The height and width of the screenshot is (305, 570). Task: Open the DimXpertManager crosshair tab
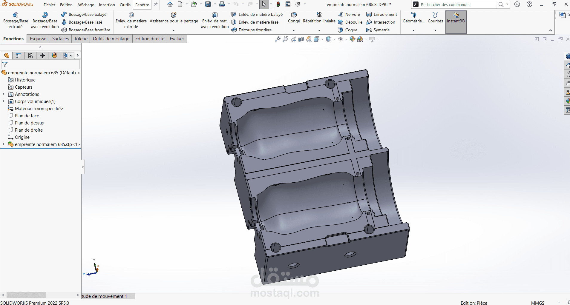[42, 56]
